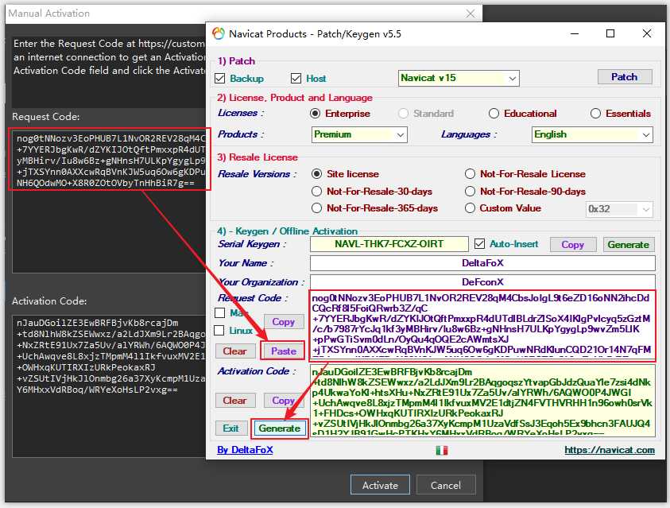Click the Italian flag icon
670x508 pixels.
tap(441, 450)
